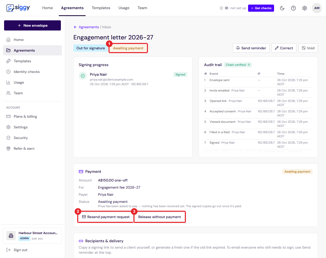Go to Team in top navigation
The height and width of the screenshot is (258, 326).
point(142,8)
